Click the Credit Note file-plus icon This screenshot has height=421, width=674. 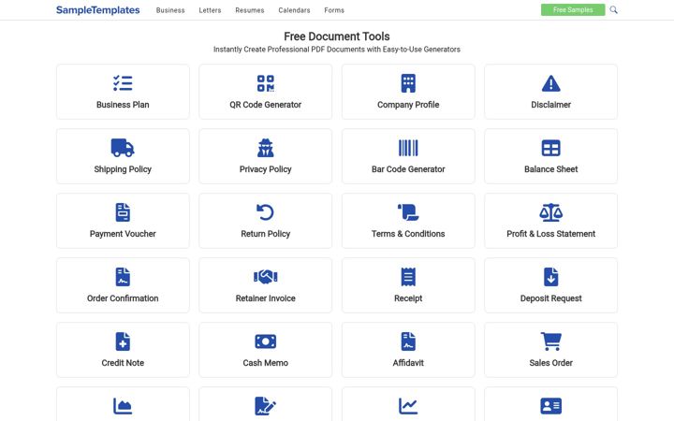tap(123, 341)
